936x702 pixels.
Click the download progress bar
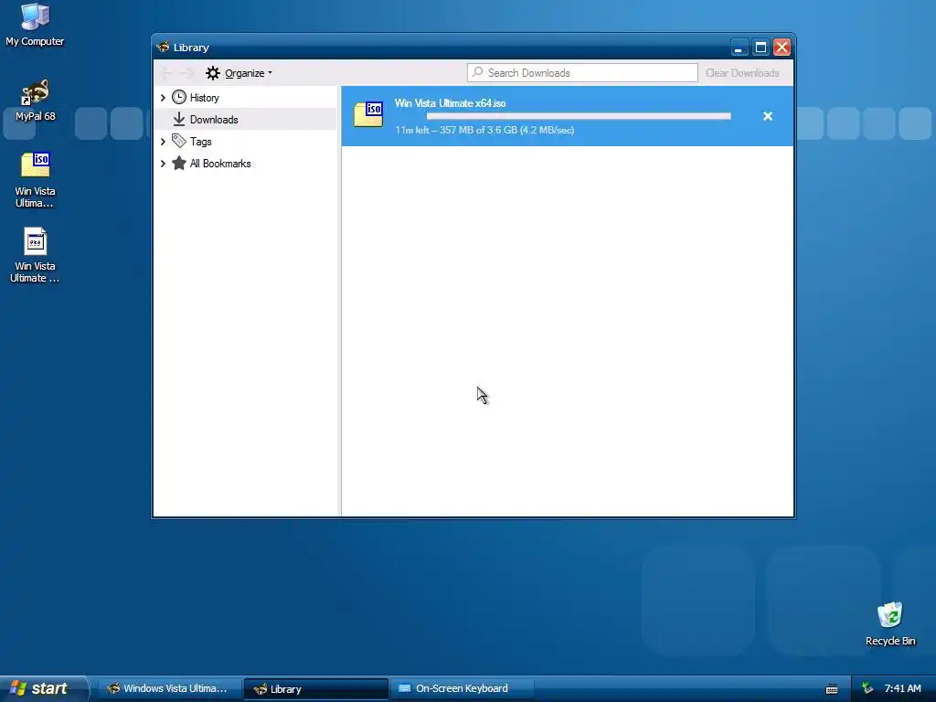pos(579,116)
